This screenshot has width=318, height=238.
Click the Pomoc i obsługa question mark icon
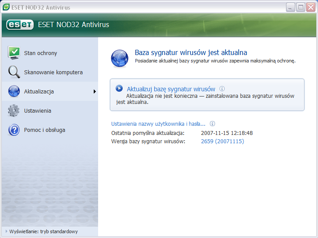pos(14,130)
